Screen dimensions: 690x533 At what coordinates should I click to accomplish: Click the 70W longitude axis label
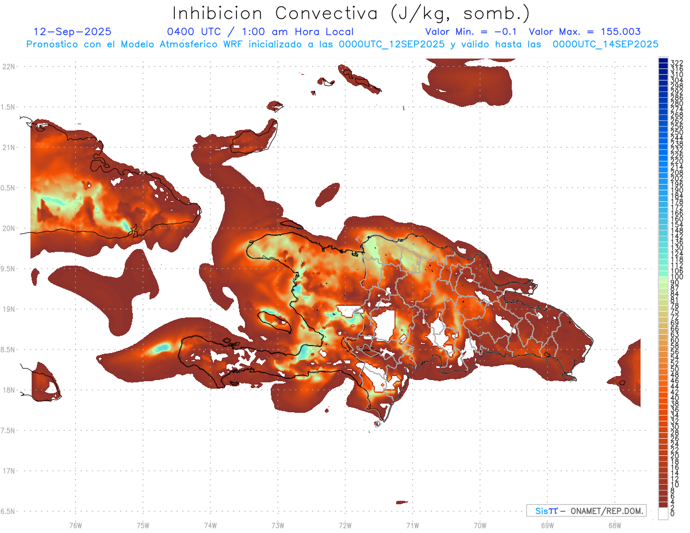pos(480,524)
